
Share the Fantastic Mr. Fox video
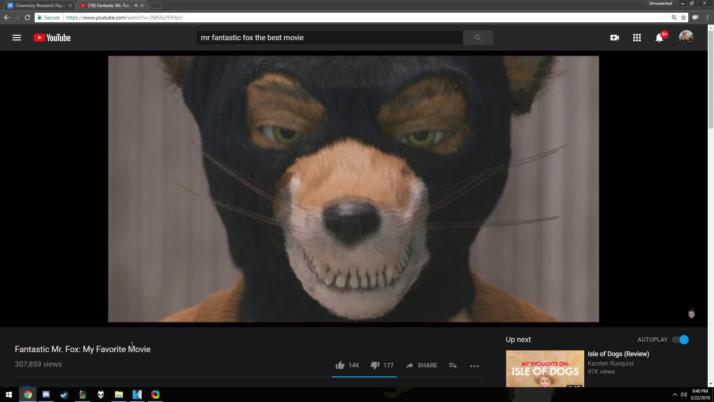point(421,365)
